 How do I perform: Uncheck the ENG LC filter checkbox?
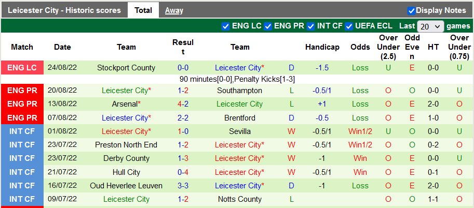(x=225, y=26)
